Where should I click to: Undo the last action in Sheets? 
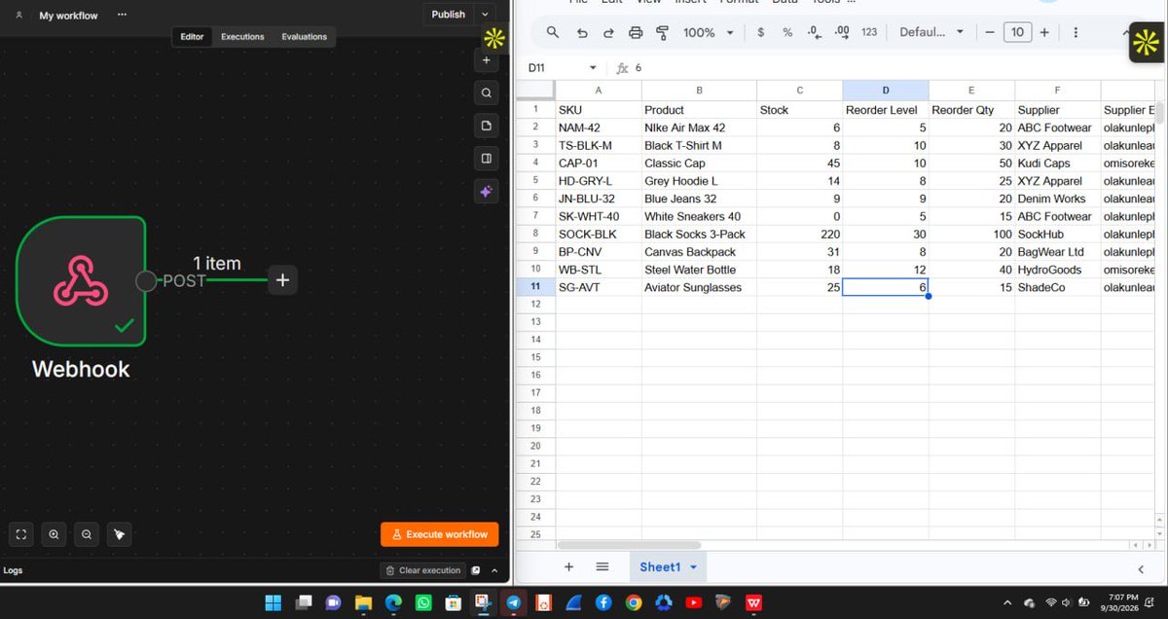(582, 32)
